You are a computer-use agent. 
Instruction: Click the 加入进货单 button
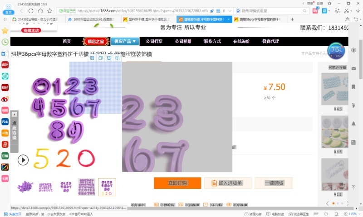tap(227, 183)
